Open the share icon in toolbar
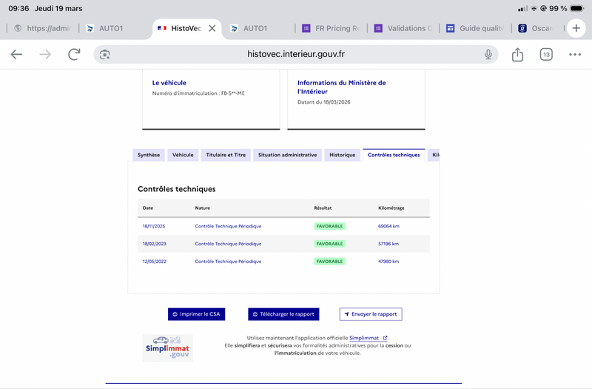 click(x=517, y=54)
